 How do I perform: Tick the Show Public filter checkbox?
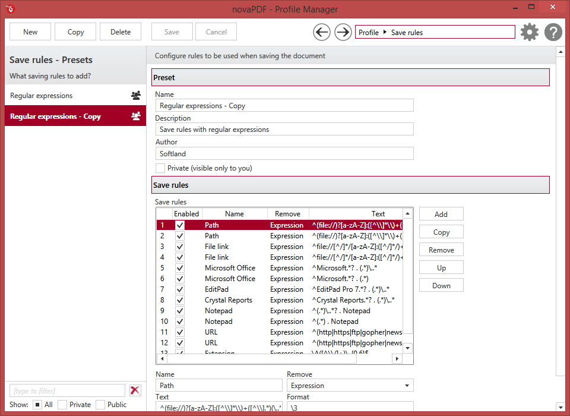click(100, 405)
